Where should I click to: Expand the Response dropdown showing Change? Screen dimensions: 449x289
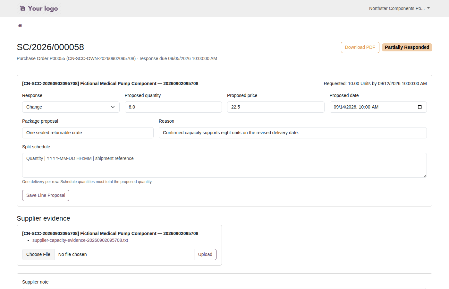[x=71, y=107]
